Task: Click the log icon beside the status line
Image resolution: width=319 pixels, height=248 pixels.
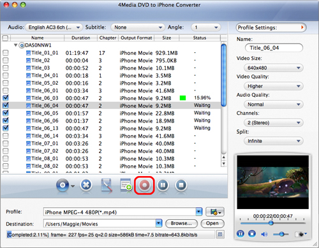Action: [x=220, y=235]
